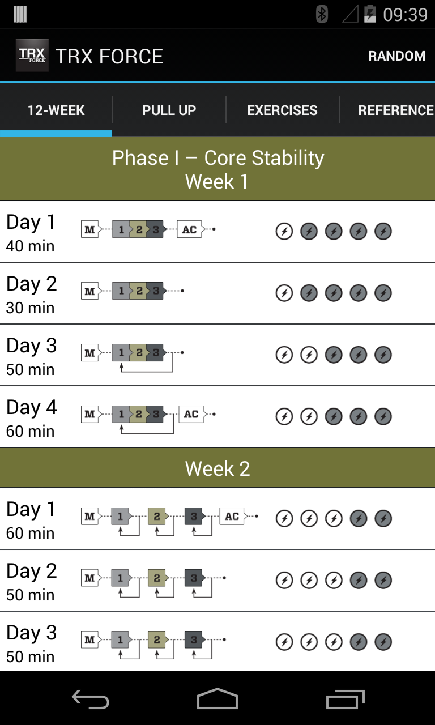Screen dimensions: 435x725
Task: Open Week 1 Day 1 40 min workout
Action: pos(31,232)
